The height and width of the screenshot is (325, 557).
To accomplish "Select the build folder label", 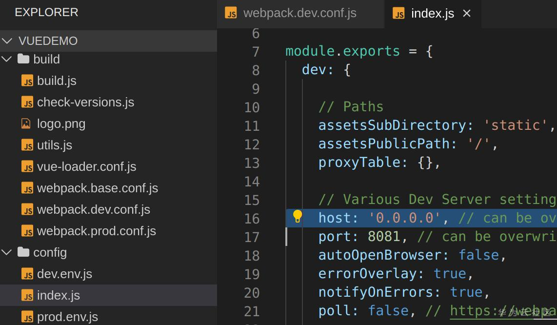I will (46, 59).
